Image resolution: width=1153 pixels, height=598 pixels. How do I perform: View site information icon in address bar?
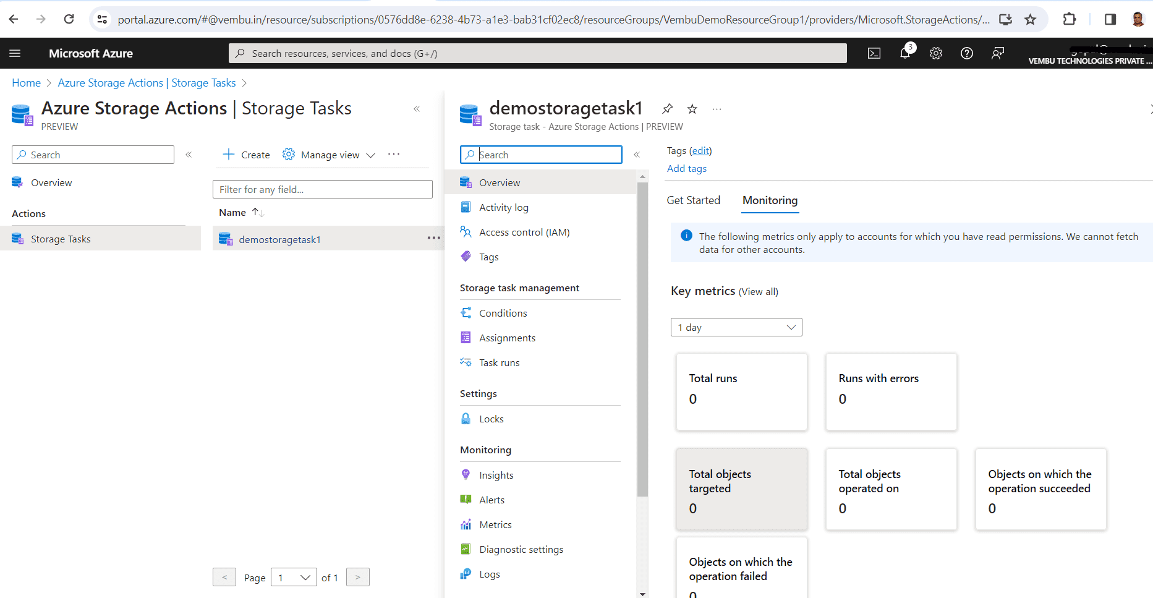[103, 19]
